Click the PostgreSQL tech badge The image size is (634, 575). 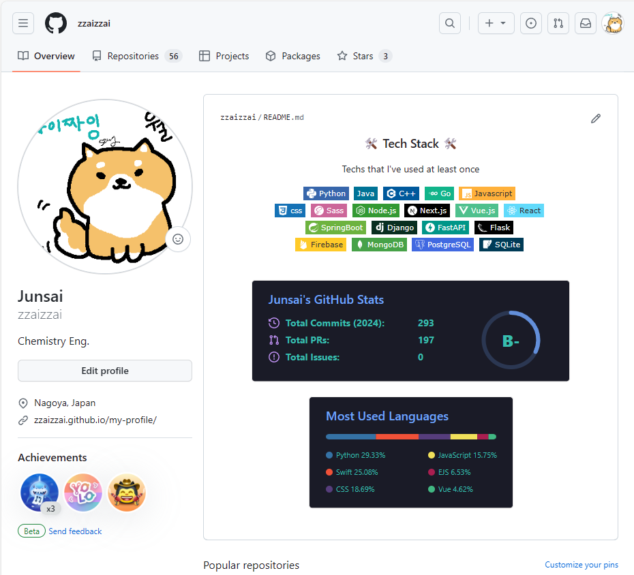click(x=442, y=245)
